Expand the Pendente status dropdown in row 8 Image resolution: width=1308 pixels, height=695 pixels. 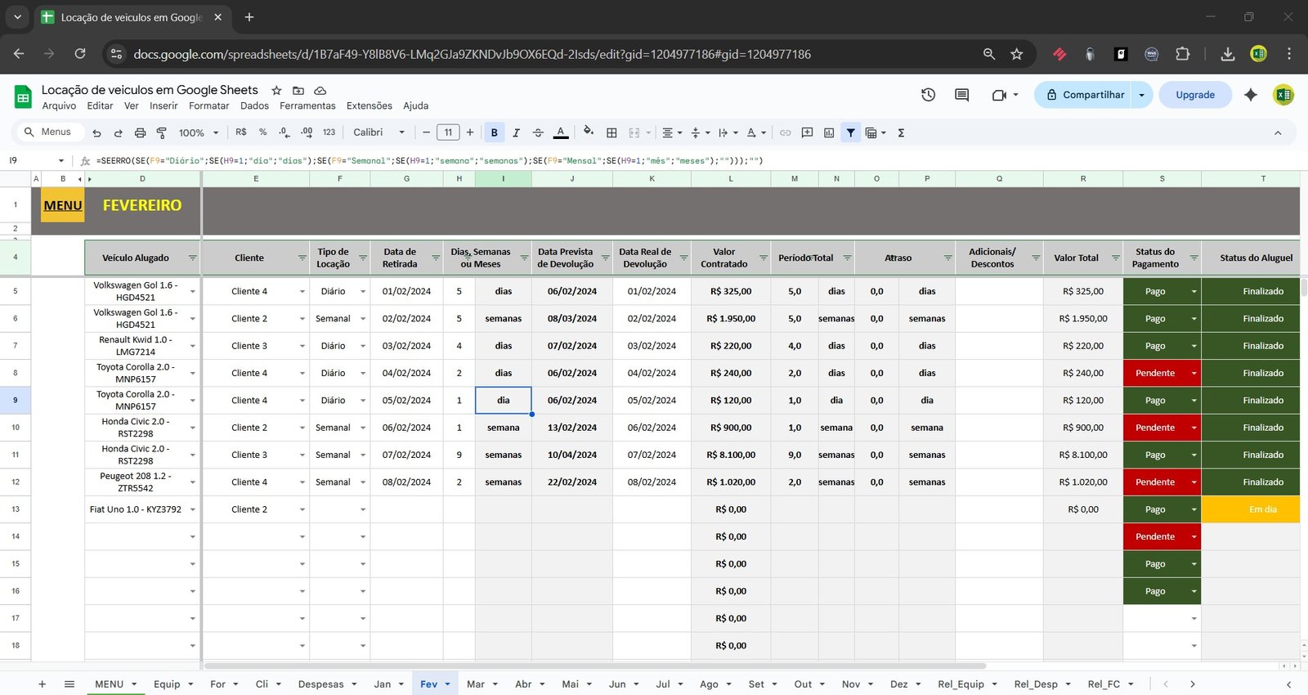pos(1194,374)
